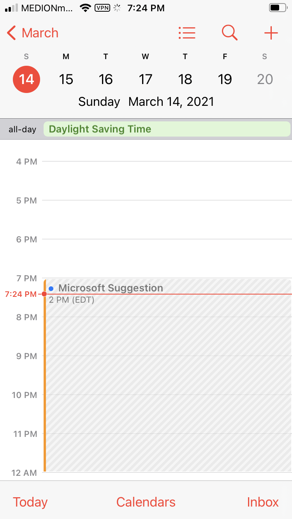
Task: Select Friday the 19th
Action: tap(225, 79)
